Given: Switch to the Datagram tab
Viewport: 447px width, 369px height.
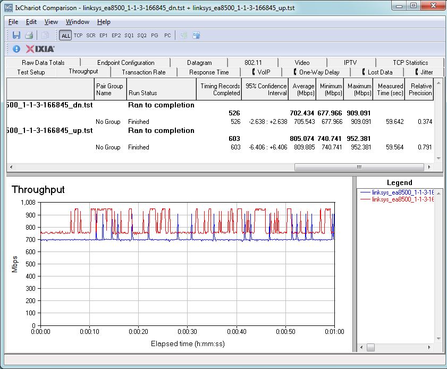Looking at the screenshot, I should (199, 63).
